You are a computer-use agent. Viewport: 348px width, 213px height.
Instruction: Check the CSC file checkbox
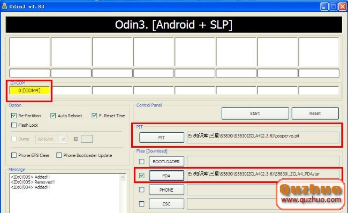pyautogui.click(x=141, y=204)
